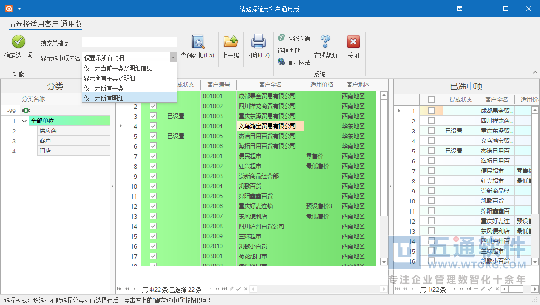Sort by 客户地区 column header
Screen dimensions: 540x305
point(358,85)
